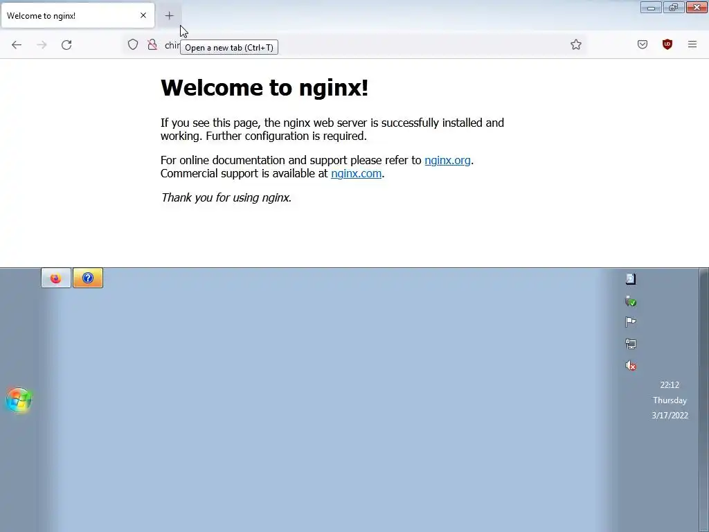Follow the nginx.org link

tap(448, 160)
